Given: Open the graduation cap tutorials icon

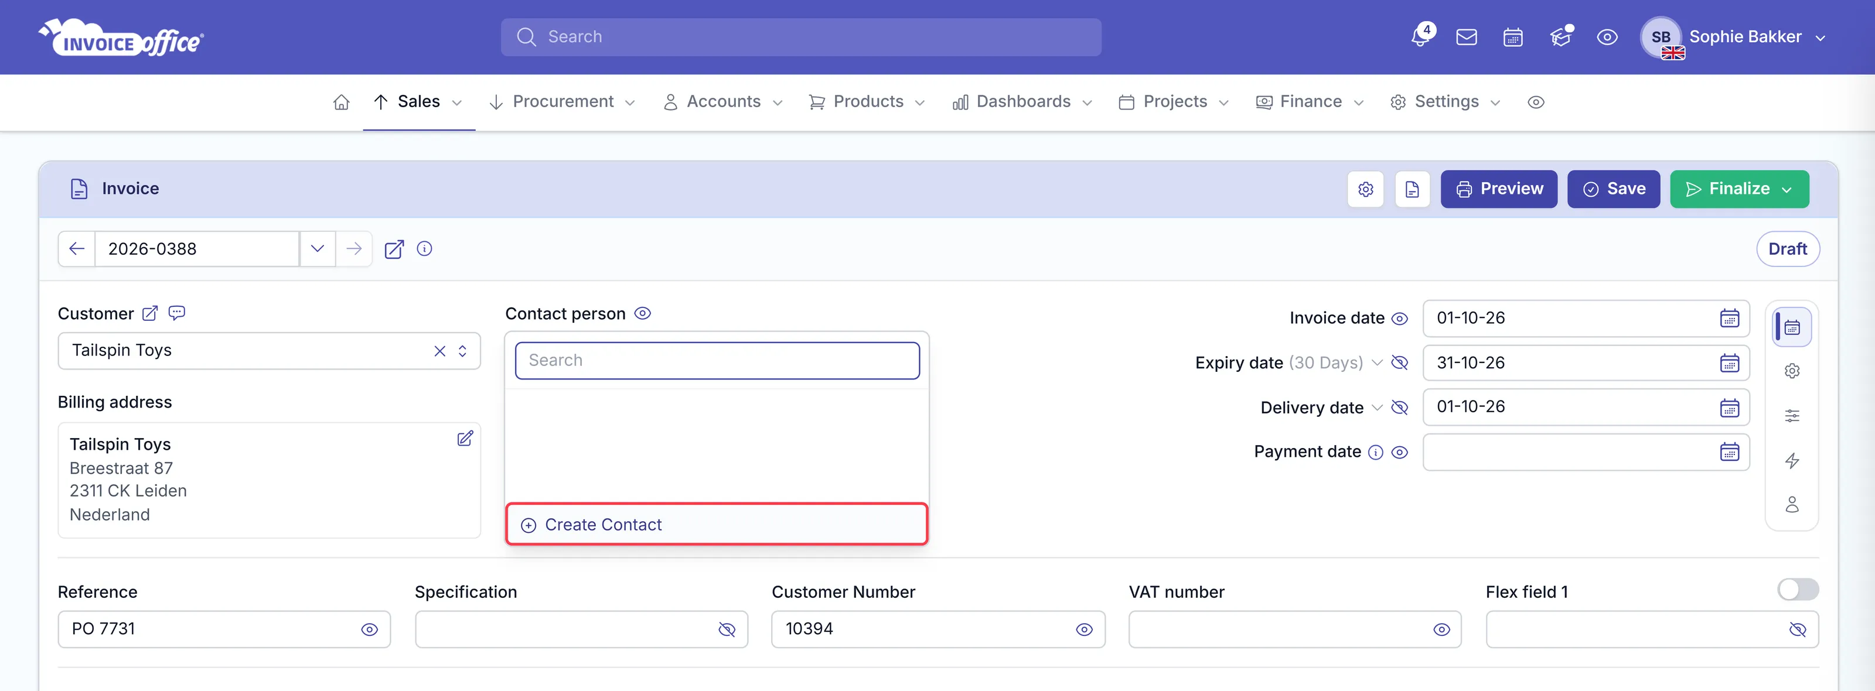Looking at the screenshot, I should [x=1560, y=36].
